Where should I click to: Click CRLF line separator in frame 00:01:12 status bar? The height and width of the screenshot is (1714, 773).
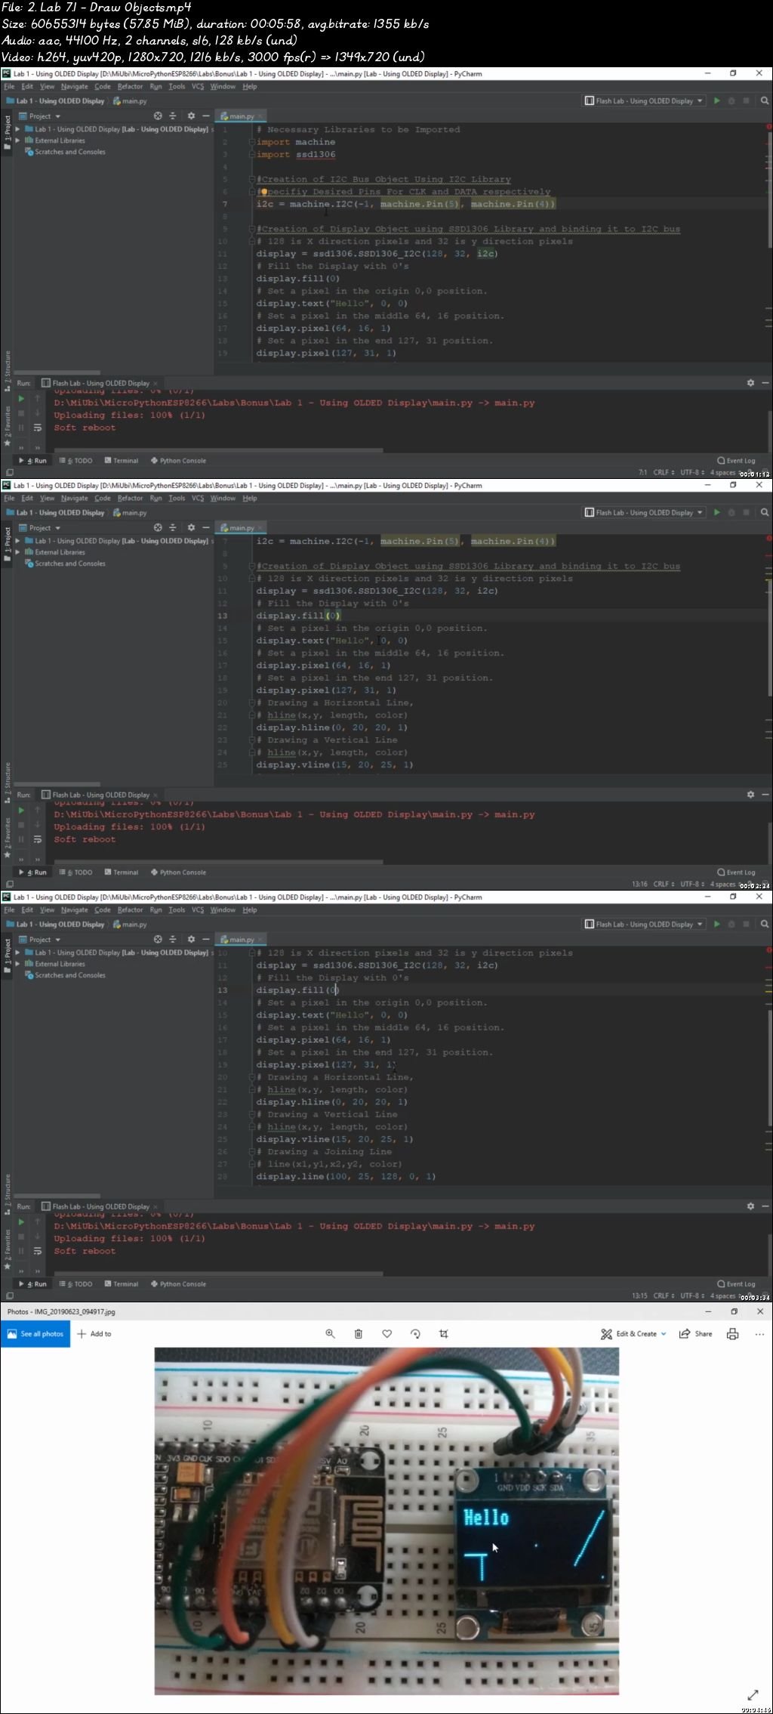664,472
